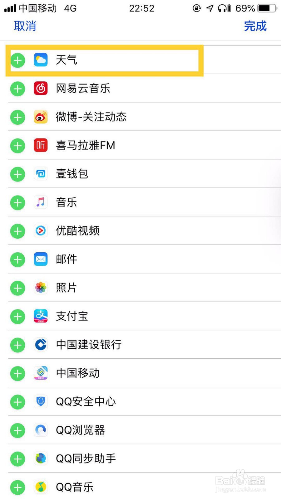The height and width of the screenshot is (499, 281).
Task: Tap the Mail (邮件) envelope icon
Action: pos(41,259)
